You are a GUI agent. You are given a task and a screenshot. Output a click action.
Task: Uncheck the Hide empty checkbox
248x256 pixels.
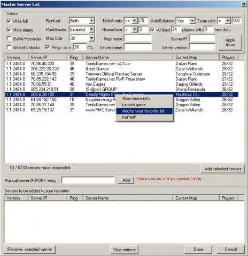coord(9,30)
